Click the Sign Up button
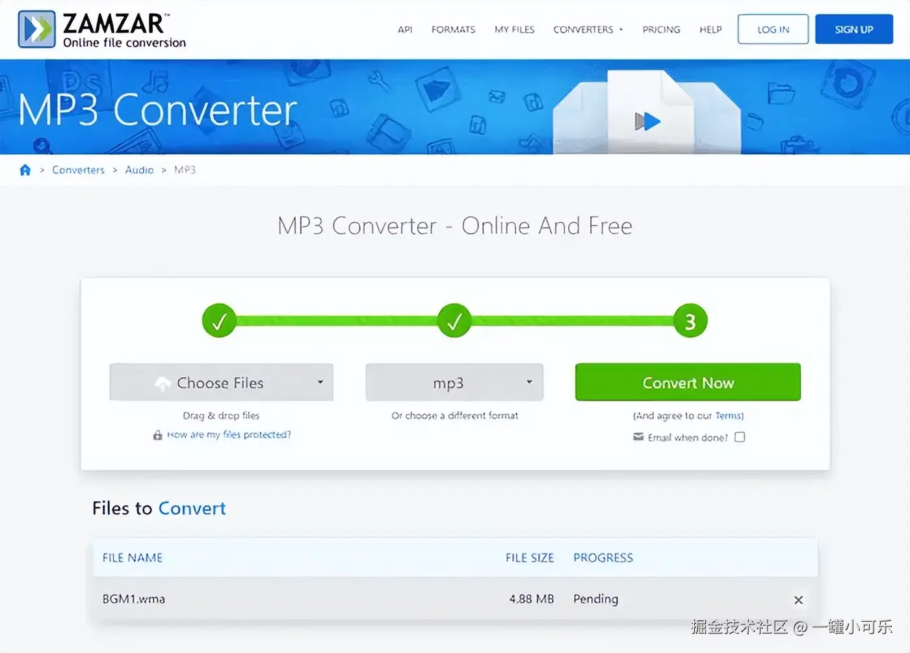 tap(854, 29)
